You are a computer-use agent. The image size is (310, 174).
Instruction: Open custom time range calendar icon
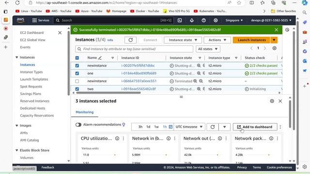tap(171, 127)
